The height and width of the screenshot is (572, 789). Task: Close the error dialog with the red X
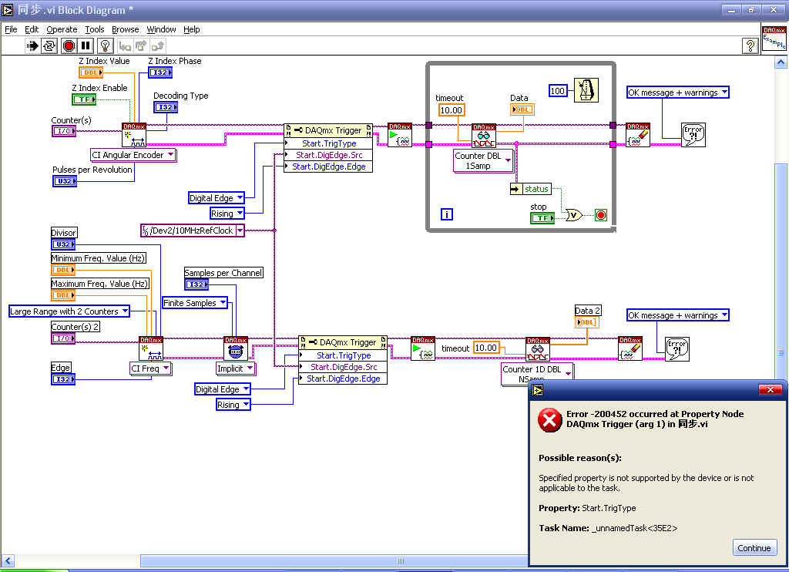(770, 390)
